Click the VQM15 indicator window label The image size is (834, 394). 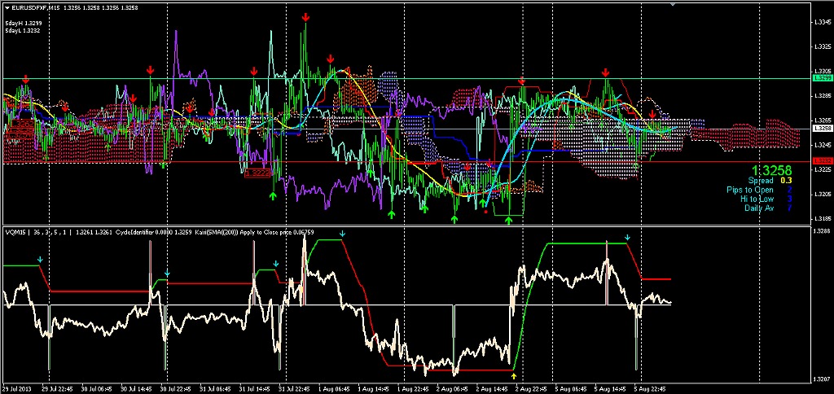(15, 232)
